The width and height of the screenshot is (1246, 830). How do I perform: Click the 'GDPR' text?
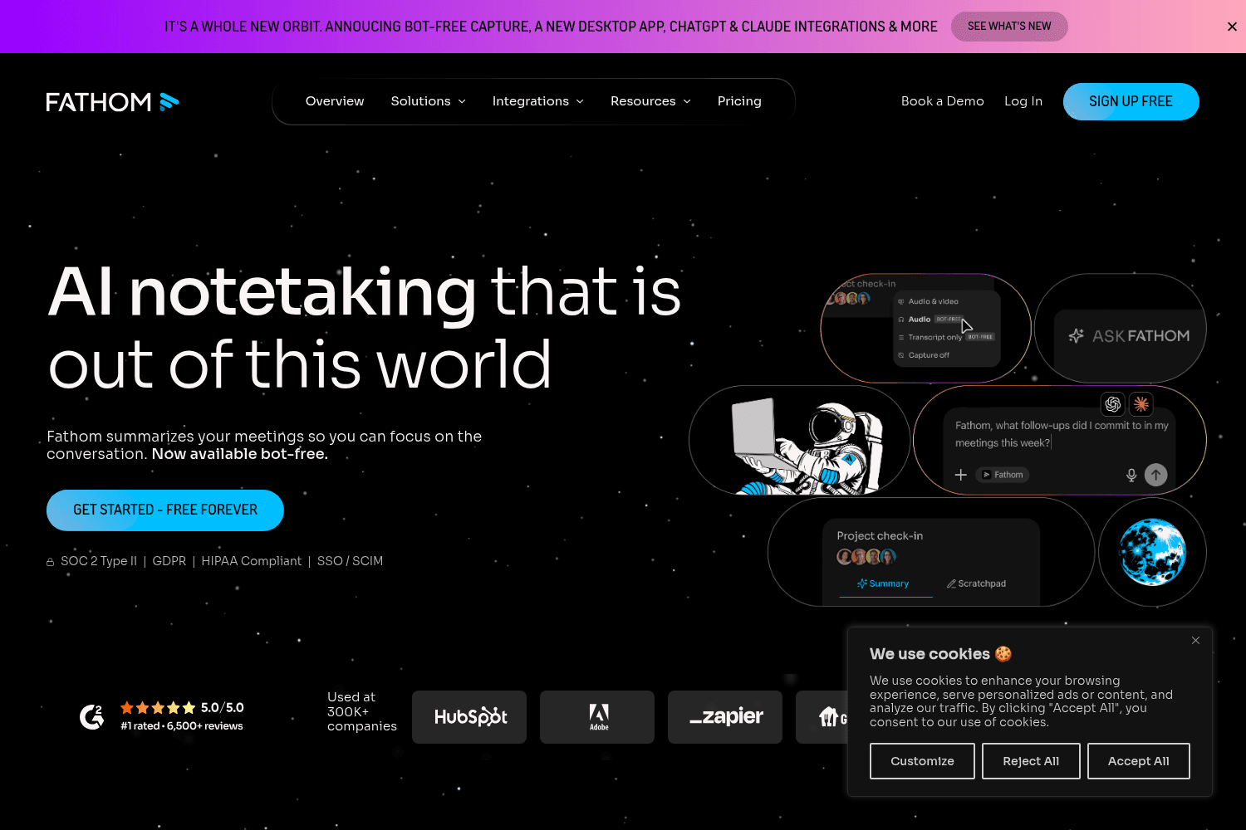click(169, 561)
